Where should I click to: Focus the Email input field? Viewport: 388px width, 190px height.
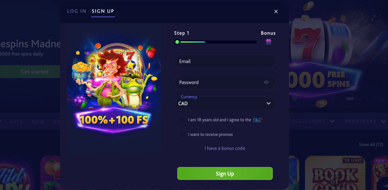[x=225, y=61]
